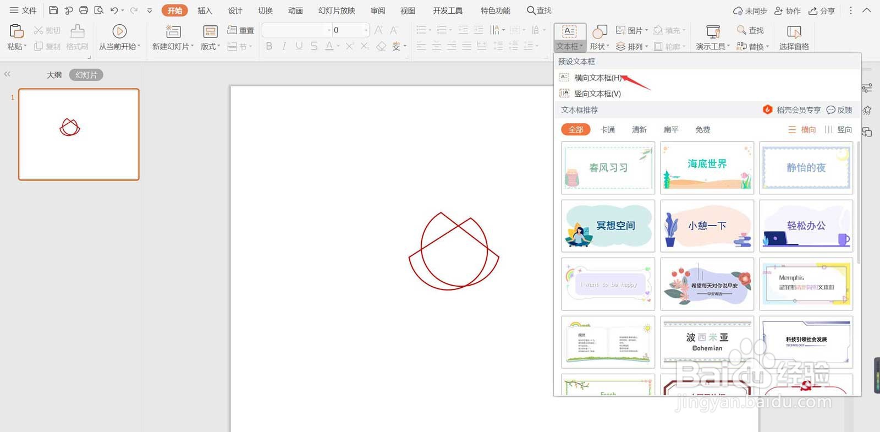Click the Save icon in quick toolbar
The image size is (880, 432).
pyautogui.click(x=53, y=10)
